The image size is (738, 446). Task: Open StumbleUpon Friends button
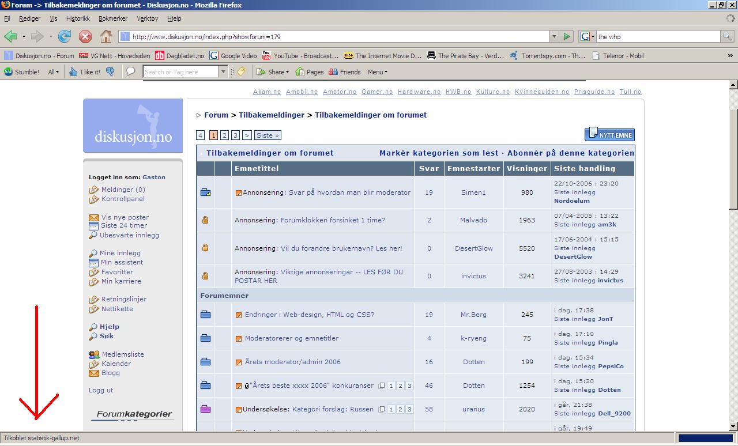(x=345, y=72)
